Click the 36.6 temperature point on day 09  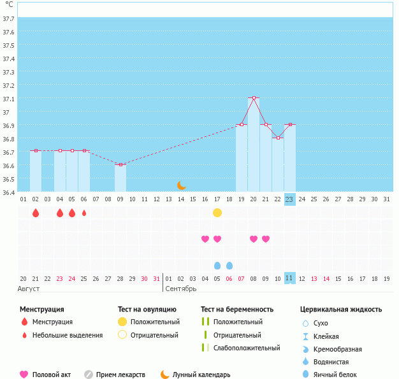(120, 164)
